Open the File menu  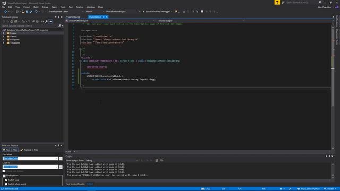(x=3, y=7)
